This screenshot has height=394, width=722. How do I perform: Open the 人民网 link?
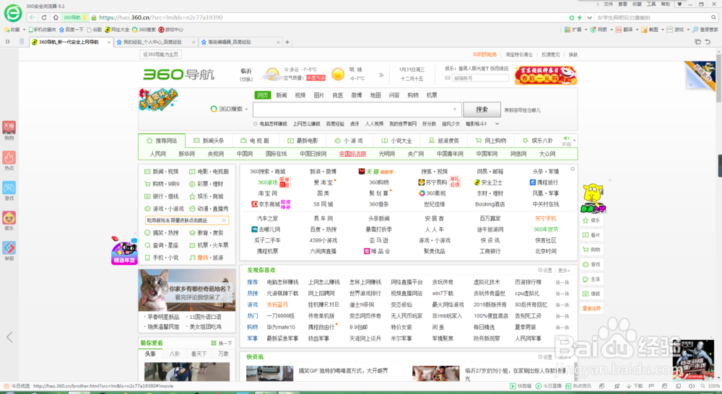point(157,154)
